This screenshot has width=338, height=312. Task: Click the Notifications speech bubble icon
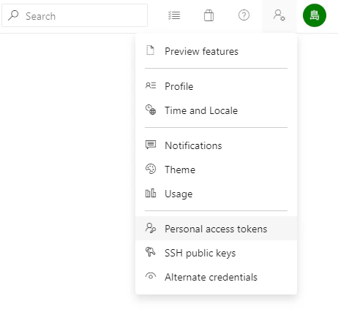click(151, 145)
